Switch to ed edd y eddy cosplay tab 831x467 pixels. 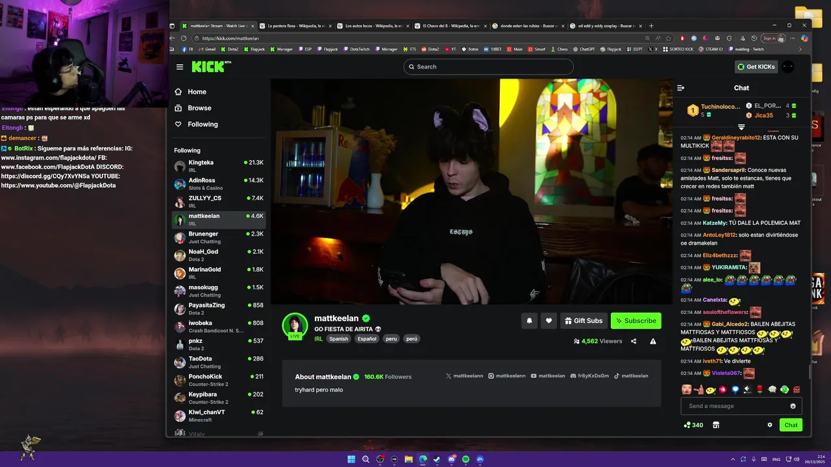(606, 26)
